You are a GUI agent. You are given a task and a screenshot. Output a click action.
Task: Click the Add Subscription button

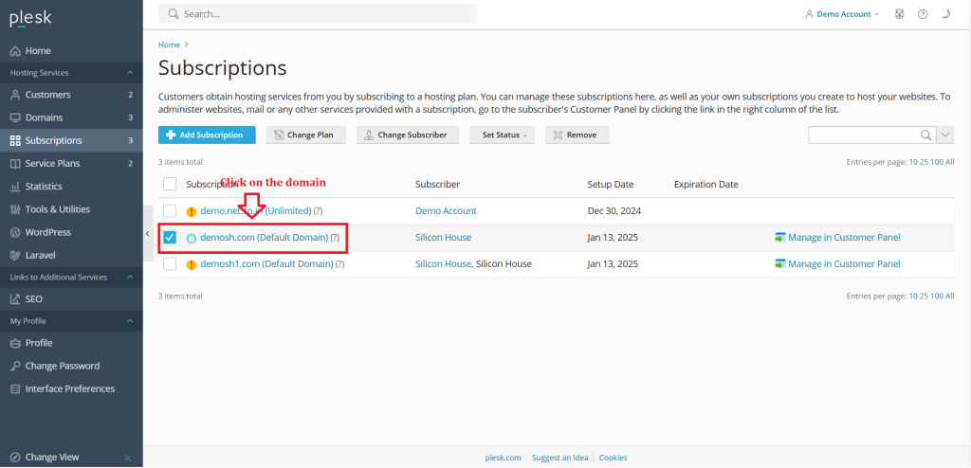(207, 135)
